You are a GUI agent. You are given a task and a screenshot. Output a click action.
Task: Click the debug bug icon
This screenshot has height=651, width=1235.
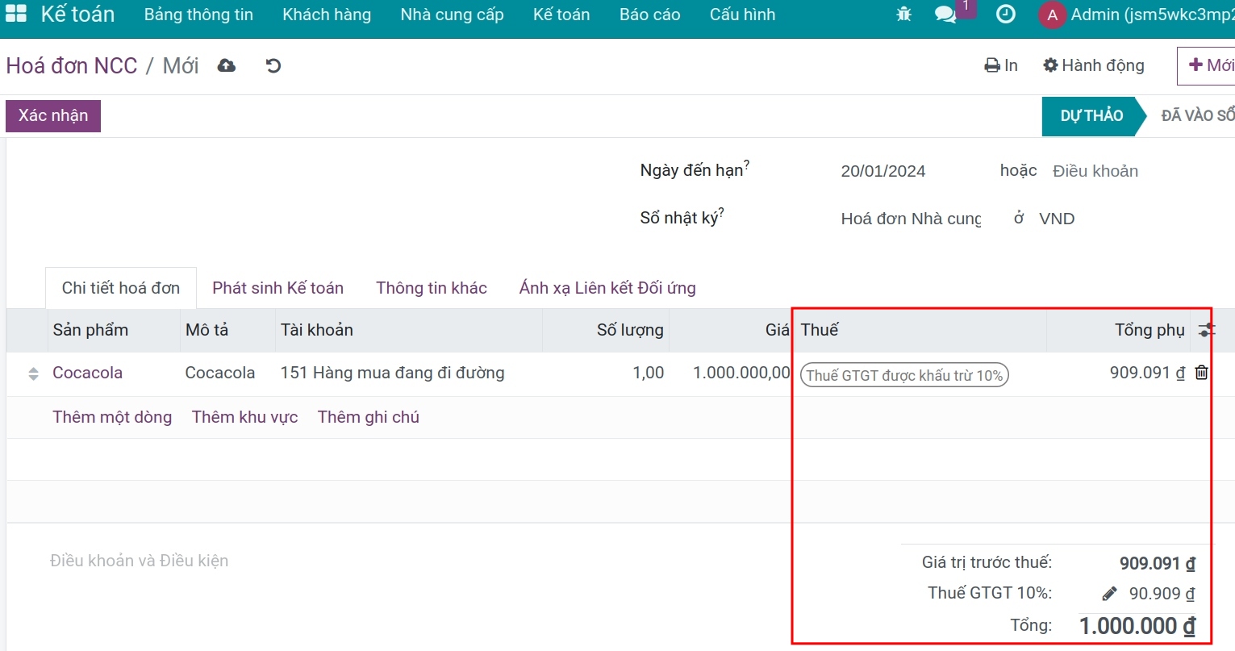click(x=903, y=15)
